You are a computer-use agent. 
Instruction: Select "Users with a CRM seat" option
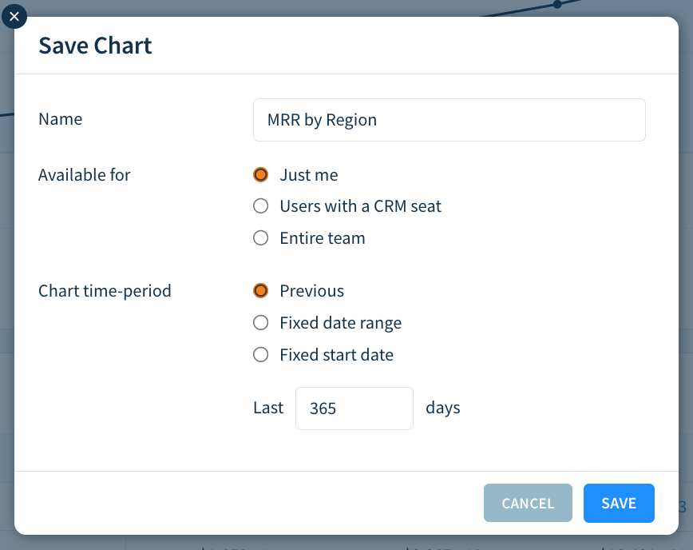click(260, 205)
